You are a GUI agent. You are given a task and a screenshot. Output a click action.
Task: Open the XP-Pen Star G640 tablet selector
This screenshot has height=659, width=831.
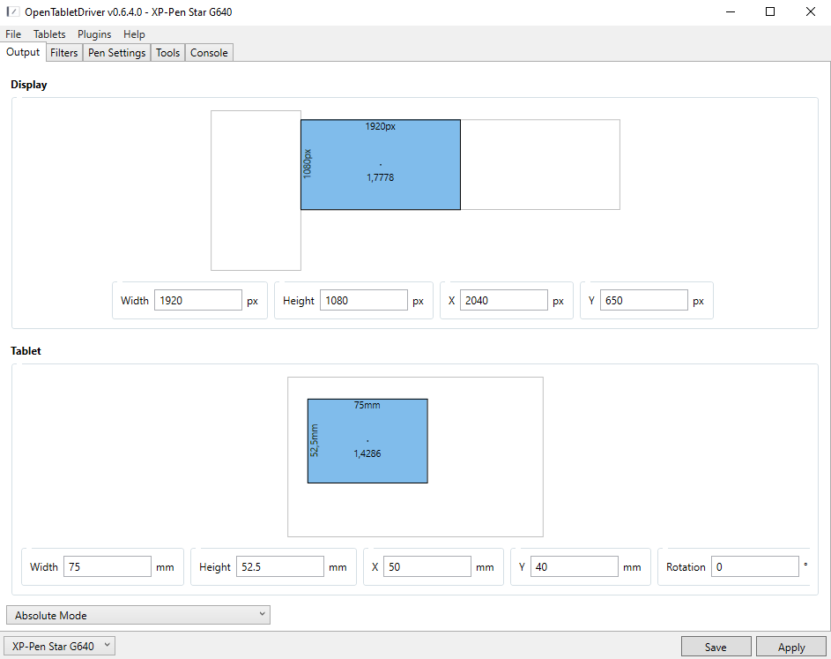point(60,647)
